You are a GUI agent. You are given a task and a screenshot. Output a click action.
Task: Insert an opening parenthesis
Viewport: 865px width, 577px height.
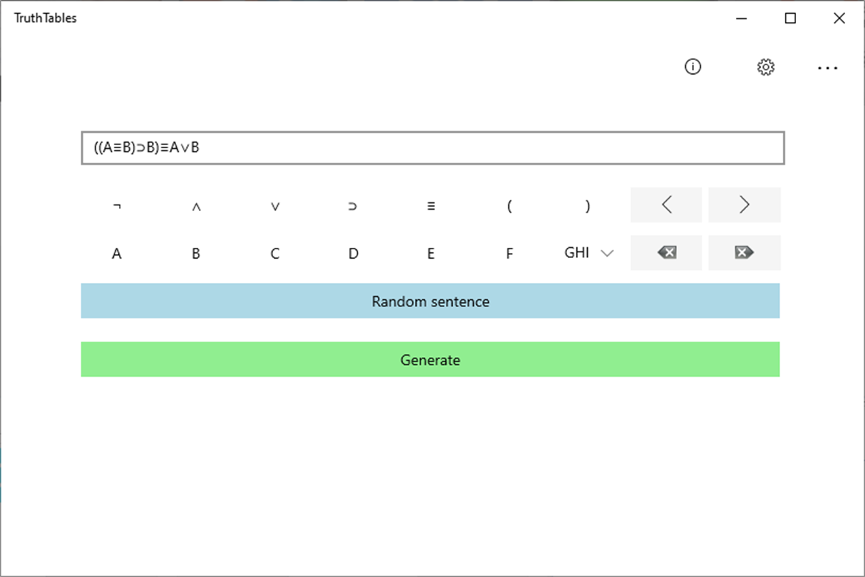[509, 206]
